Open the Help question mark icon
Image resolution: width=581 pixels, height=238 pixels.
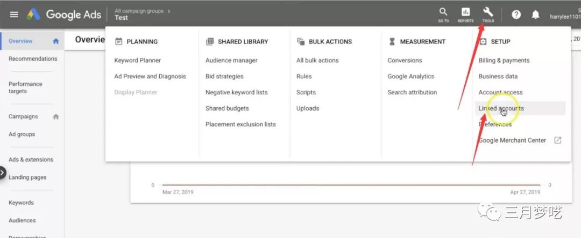(x=516, y=14)
